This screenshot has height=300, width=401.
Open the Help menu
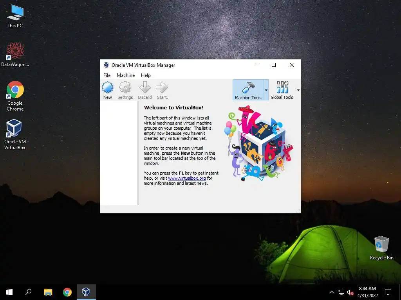146,75
